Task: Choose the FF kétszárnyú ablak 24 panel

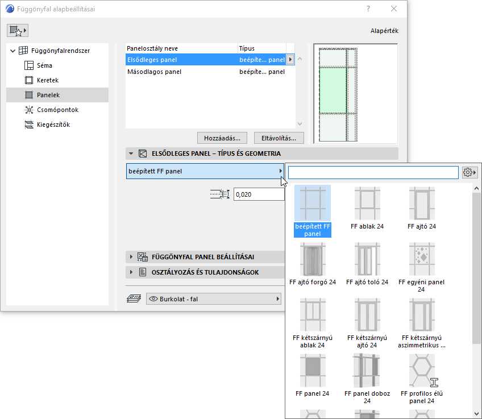Action: (x=313, y=323)
